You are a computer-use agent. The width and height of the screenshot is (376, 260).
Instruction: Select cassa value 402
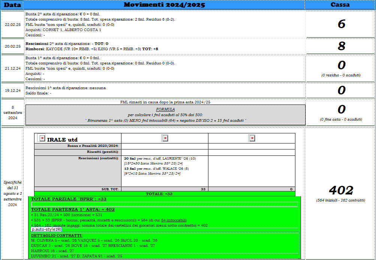[341, 191]
